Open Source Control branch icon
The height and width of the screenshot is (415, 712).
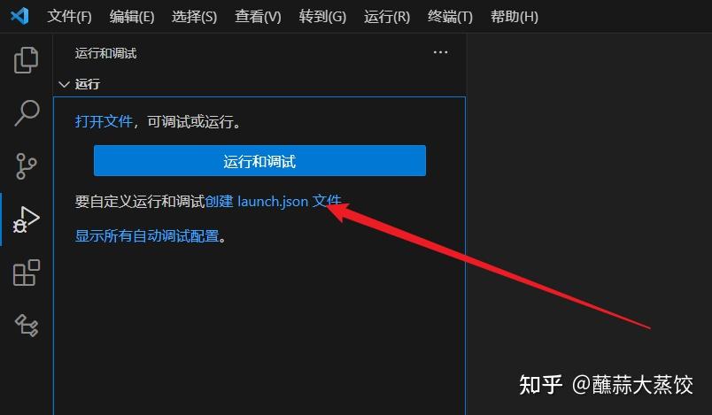tap(26, 166)
